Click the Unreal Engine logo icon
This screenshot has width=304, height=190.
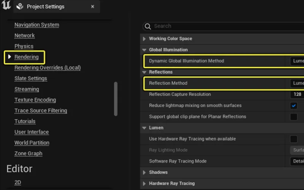pos(6,6)
